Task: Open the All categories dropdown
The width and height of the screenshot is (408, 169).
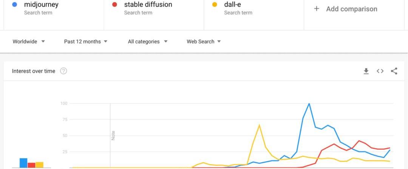Action: click(x=148, y=42)
